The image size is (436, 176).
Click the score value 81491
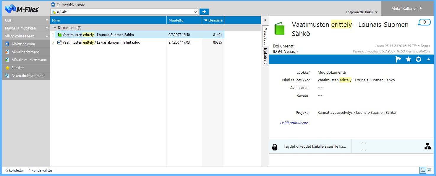click(218, 35)
